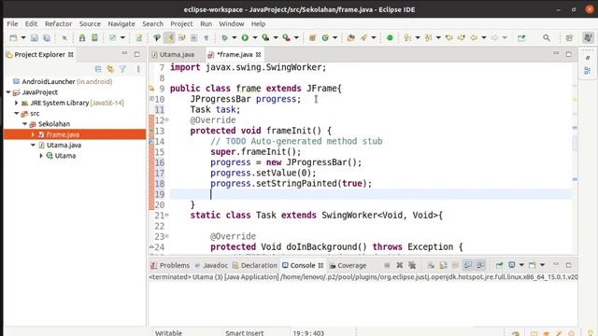Screen dimensions: 598x336
Task: Click the Remove Launch console icon
Action: tap(400, 265)
